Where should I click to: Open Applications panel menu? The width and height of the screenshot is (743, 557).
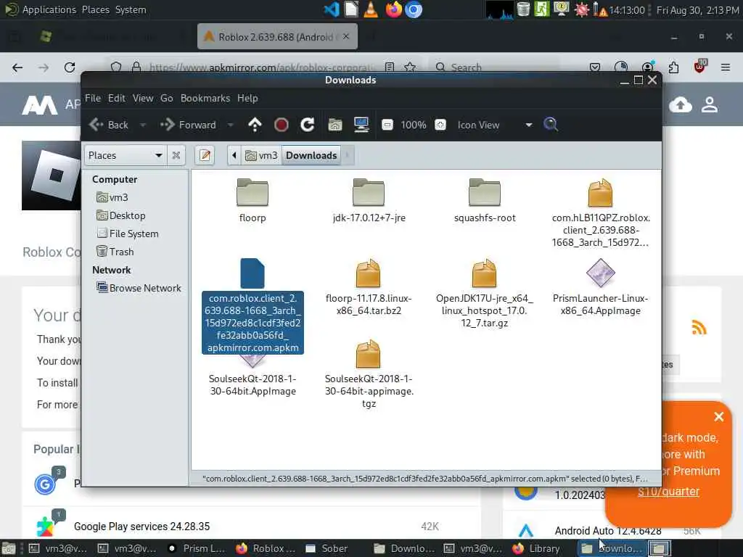[x=49, y=9]
